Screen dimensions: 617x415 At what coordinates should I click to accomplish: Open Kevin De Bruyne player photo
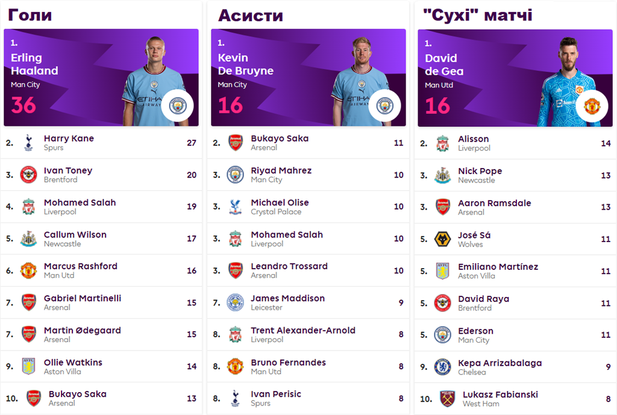point(360,81)
